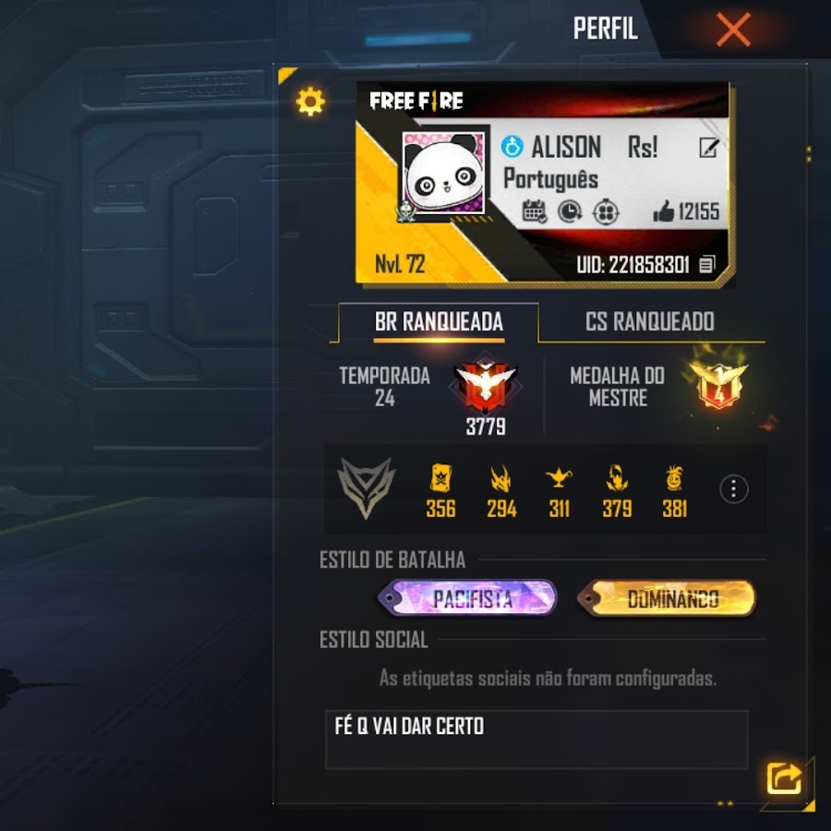Click the DOMINANDO battle style tag
The height and width of the screenshot is (831, 831).
pyautogui.click(x=668, y=598)
